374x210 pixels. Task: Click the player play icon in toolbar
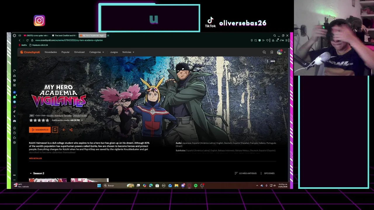[263, 40]
